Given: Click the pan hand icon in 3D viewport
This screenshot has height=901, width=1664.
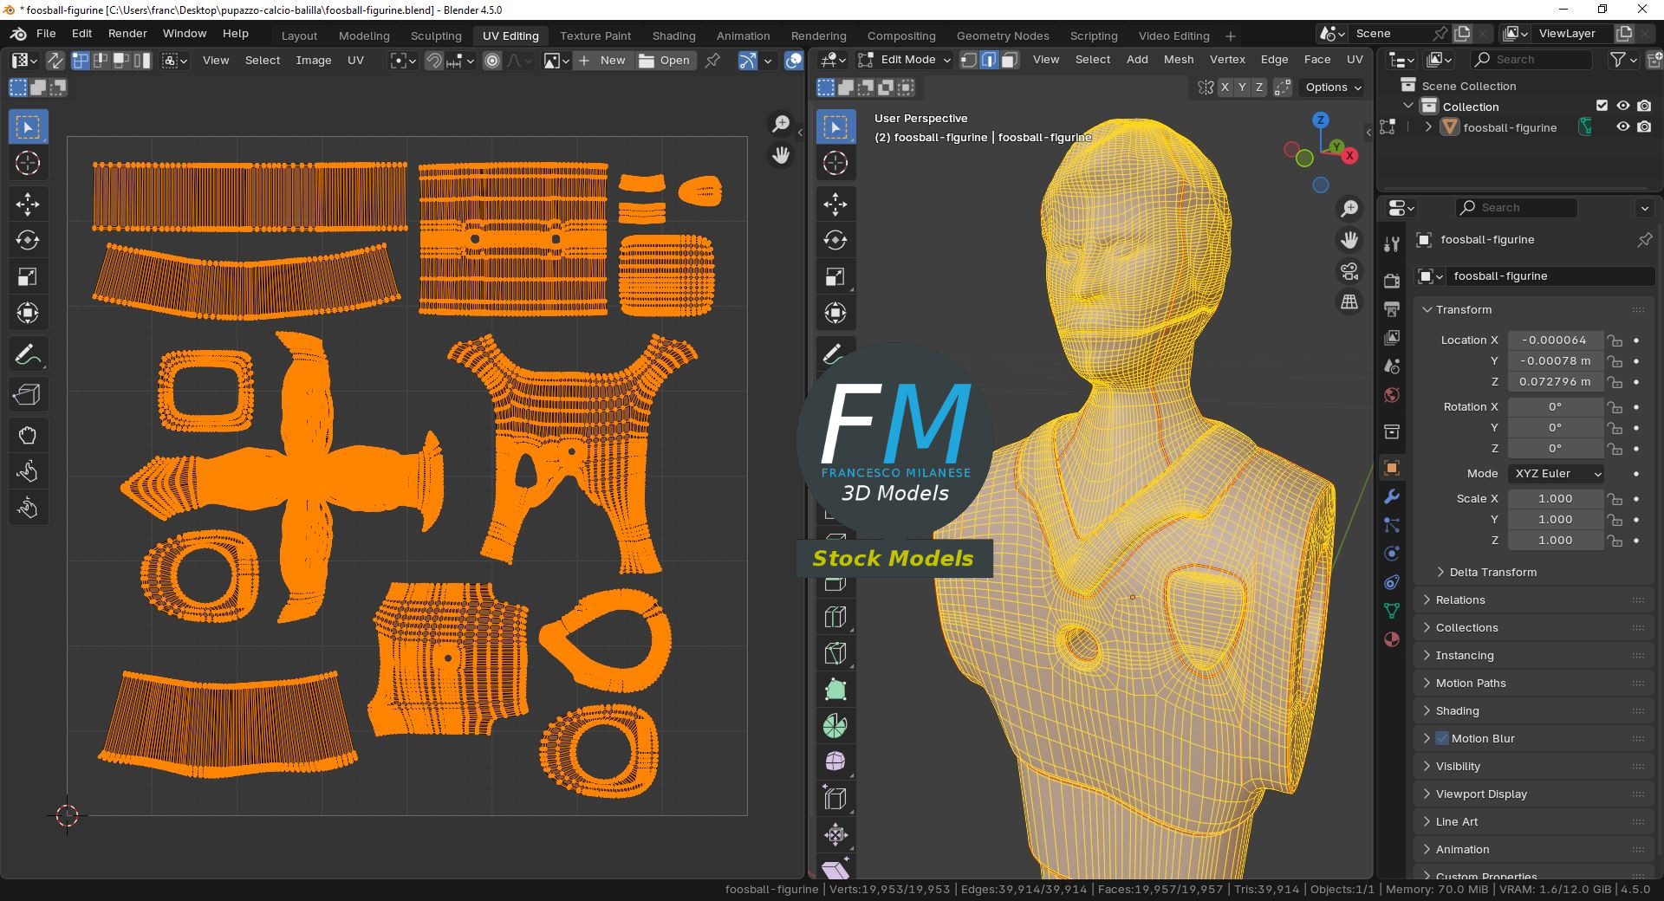Looking at the screenshot, I should pyautogui.click(x=1349, y=240).
